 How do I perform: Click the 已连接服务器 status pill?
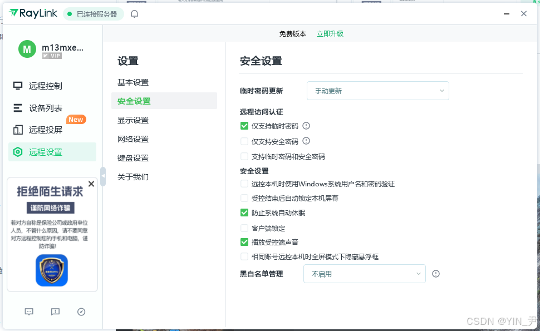pos(94,13)
